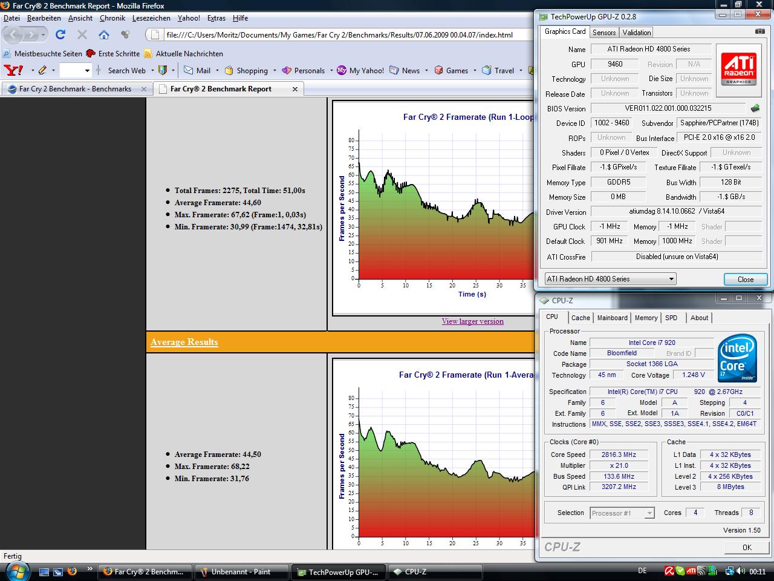Open Yahoo Personals from toolbar
Viewport: 774px width, 581px height.
(304, 70)
